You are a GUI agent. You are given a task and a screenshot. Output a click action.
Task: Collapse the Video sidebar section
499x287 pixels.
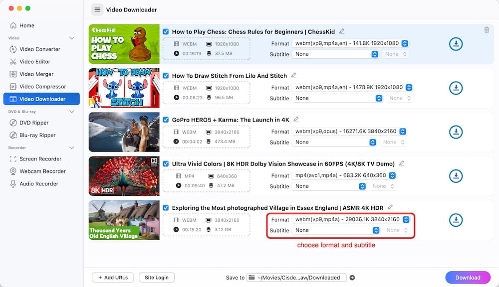[x=71, y=38]
